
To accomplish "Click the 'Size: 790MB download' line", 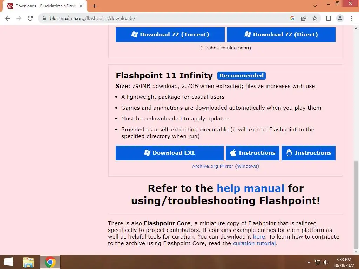I will pos(215,86).
